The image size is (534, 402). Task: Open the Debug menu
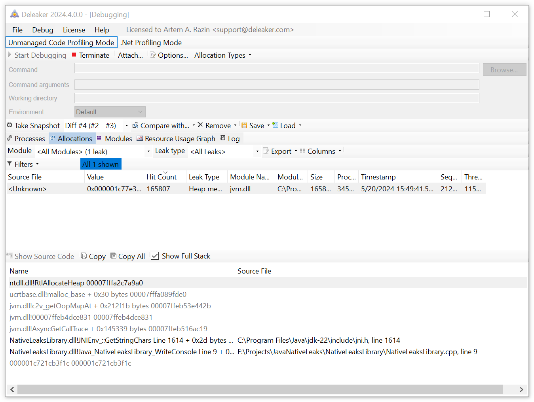pyautogui.click(x=42, y=30)
